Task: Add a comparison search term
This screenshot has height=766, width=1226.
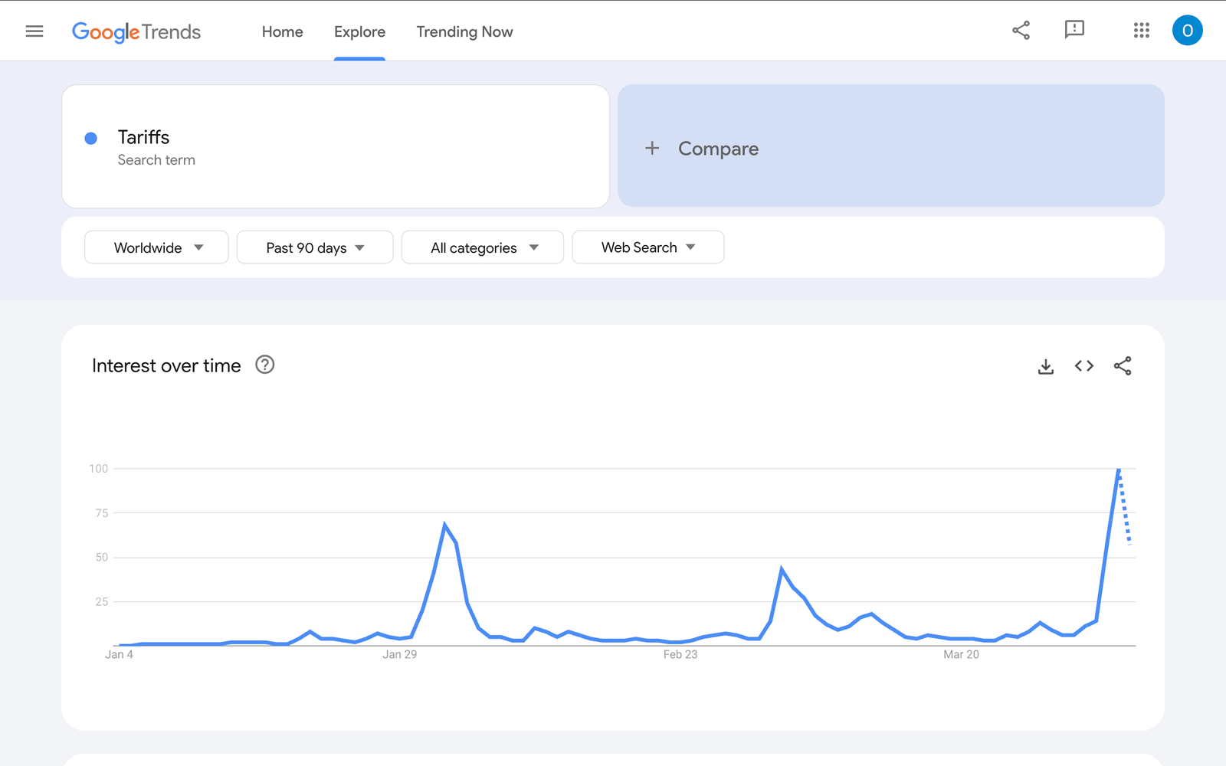Action: (x=703, y=148)
